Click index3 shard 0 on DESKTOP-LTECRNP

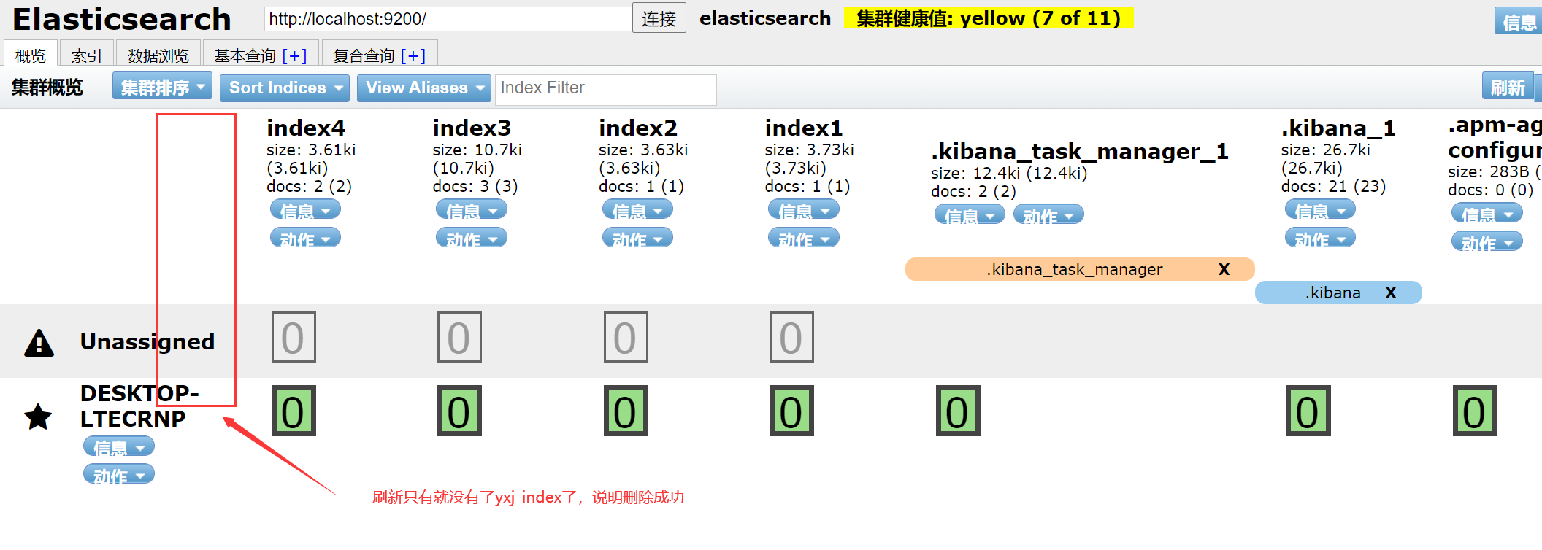459,411
